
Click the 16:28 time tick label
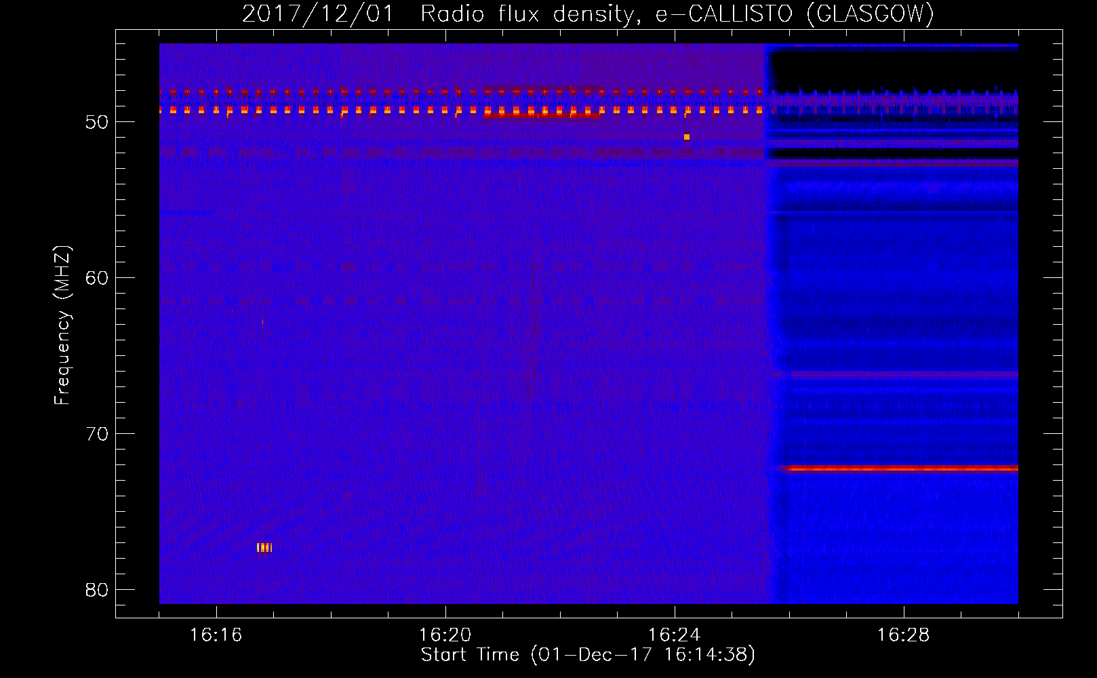(x=903, y=635)
